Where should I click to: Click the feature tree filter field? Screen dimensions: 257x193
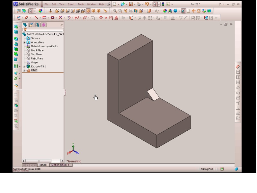click(45, 30)
